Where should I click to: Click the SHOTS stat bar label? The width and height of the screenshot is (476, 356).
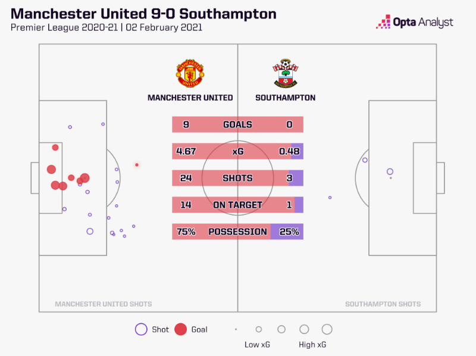pos(237,178)
